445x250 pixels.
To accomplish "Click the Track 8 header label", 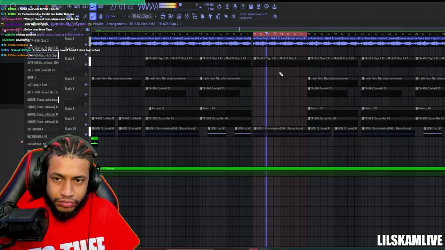I will tap(70, 109).
